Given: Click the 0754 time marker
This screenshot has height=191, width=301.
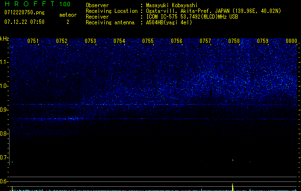Looking at the screenshot, I should [x=119, y=41].
